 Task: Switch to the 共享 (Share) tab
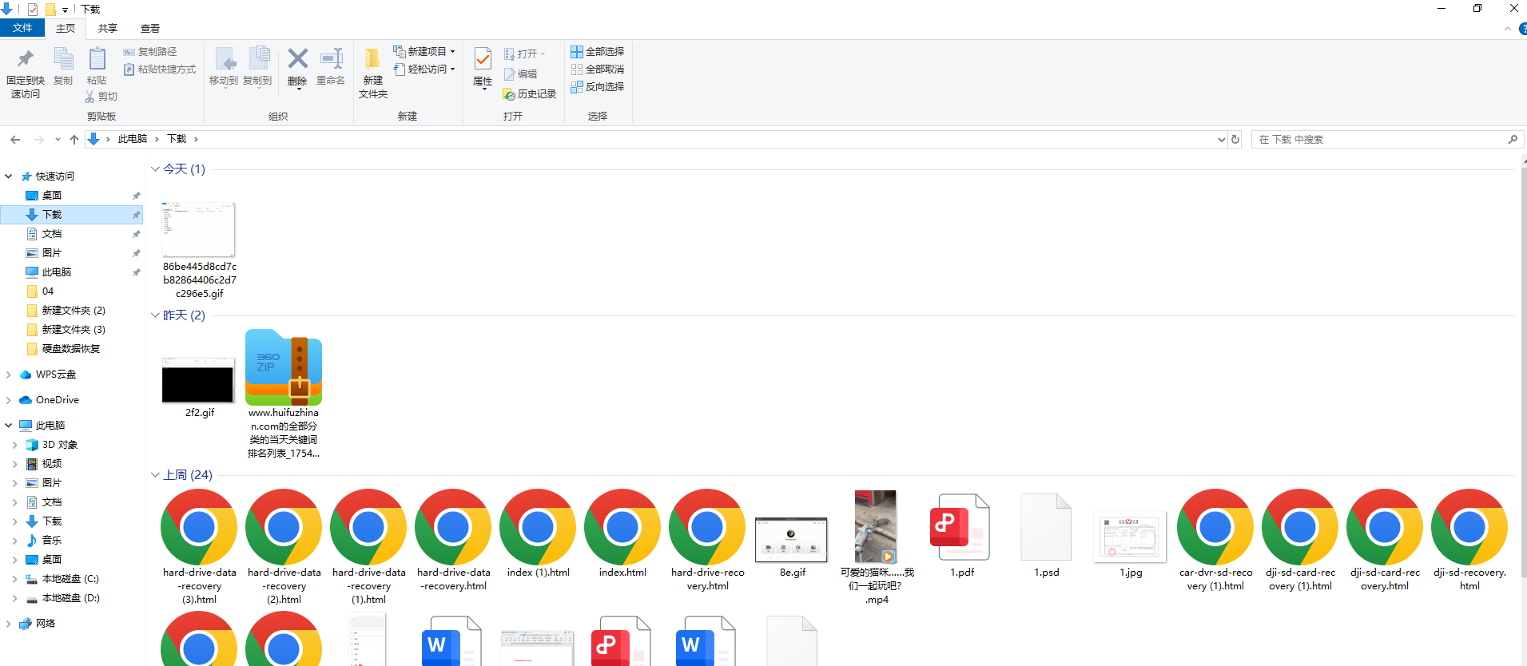coord(108,29)
